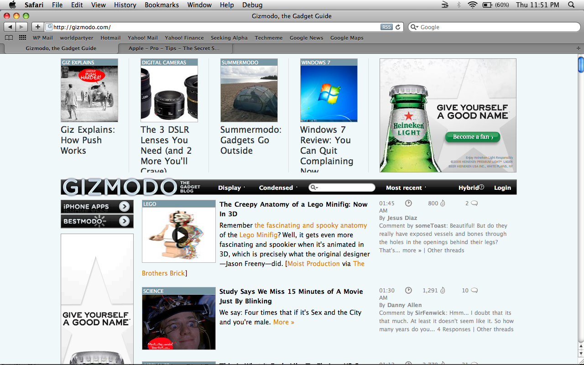
Task: Click the vertical scrollbar thumb
Action: [580, 65]
